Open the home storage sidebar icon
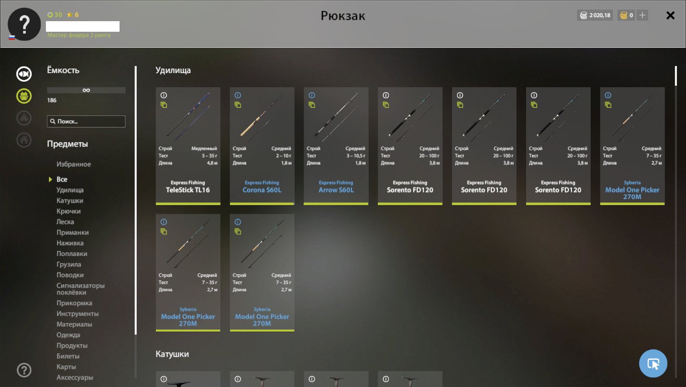This screenshot has height=387, width=686. pyautogui.click(x=24, y=140)
